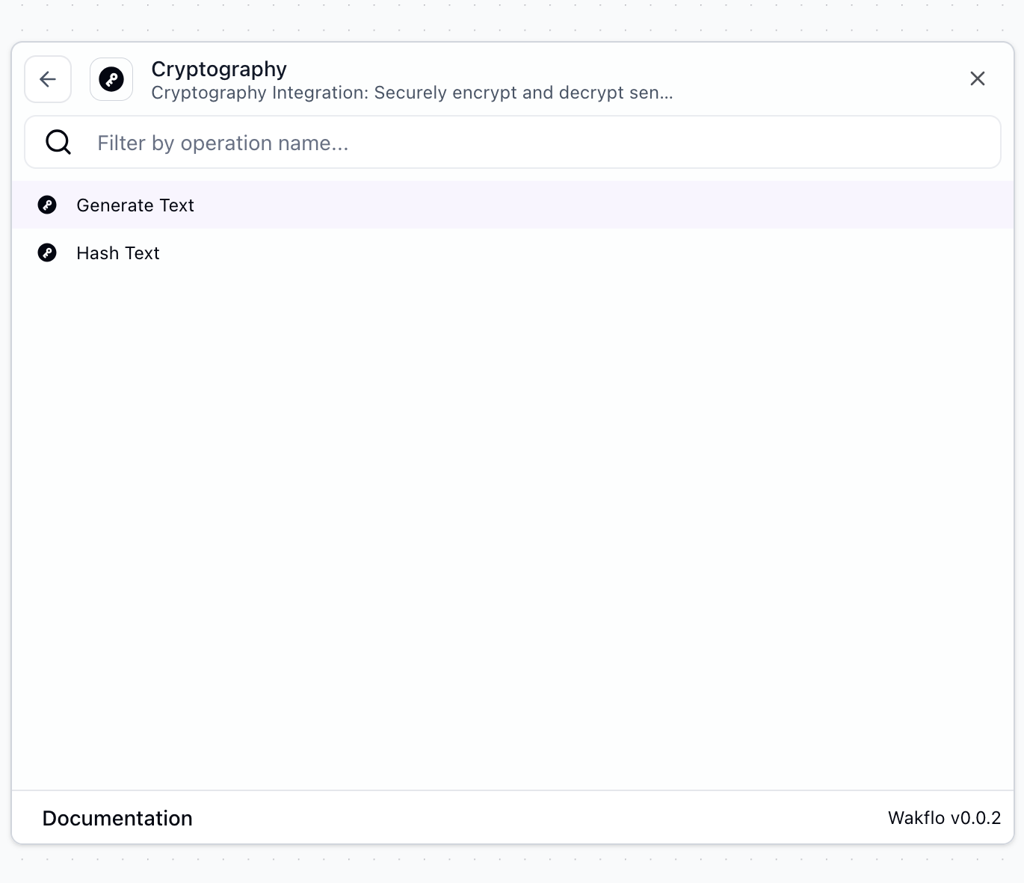1024x883 pixels.
Task: Click the Cryptography integration key icon in header
Action: coord(111,78)
